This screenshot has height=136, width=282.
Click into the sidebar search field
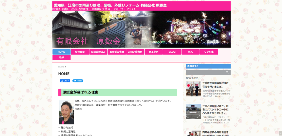click(x=205, y=72)
